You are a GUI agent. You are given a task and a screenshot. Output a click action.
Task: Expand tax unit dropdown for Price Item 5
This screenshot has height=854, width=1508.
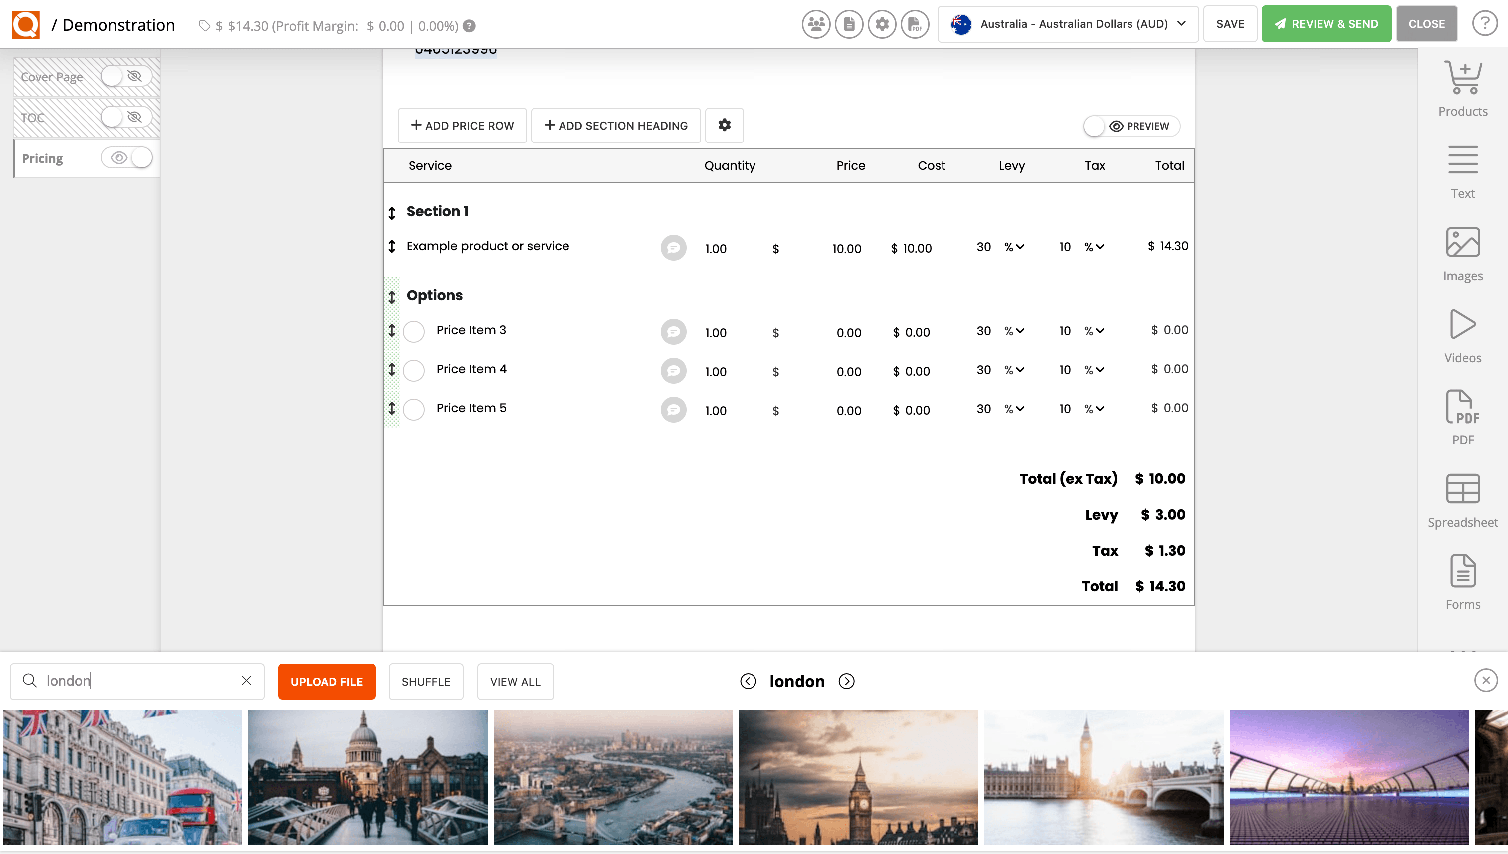pos(1094,409)
